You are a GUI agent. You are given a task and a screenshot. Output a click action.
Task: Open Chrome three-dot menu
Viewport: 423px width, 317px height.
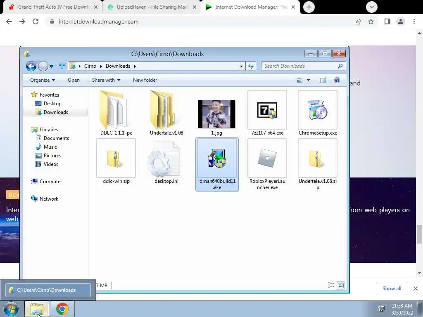pyautogui.click(x=414, y=21)
